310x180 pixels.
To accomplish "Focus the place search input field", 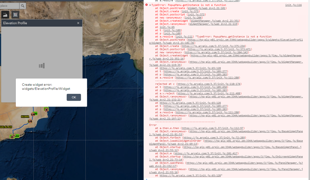I will click(10, 6).
